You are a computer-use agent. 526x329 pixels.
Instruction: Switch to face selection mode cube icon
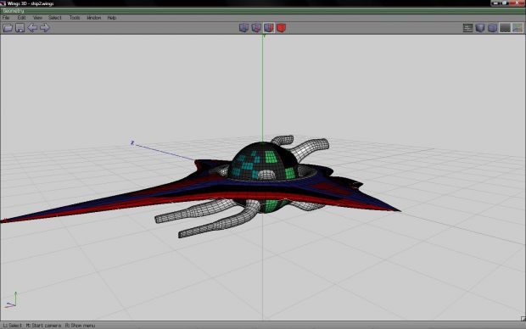point(269,28)
